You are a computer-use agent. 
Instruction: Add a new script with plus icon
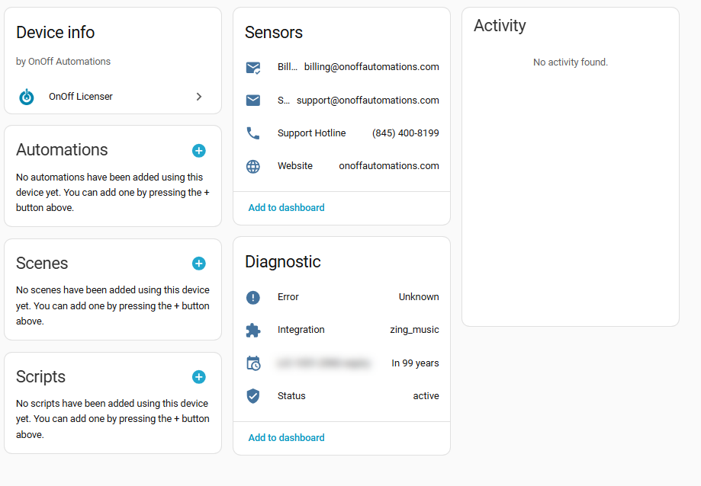[199, 377]
